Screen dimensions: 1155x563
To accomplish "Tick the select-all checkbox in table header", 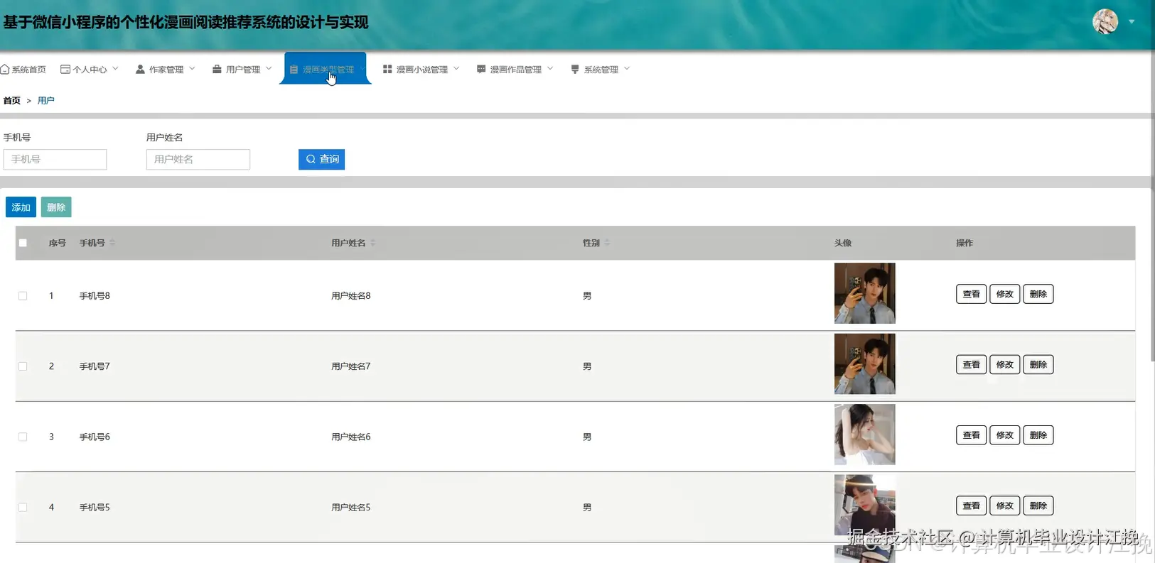I will pyautogui.click(x=23, y=243).
